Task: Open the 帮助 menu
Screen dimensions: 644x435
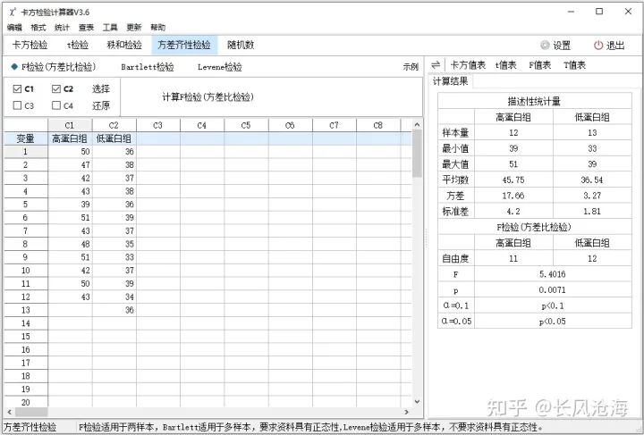Action: click(x=158, y=28)
